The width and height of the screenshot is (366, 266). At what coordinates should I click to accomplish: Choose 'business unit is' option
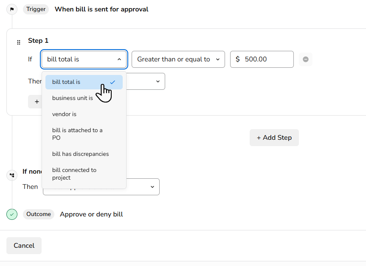(84, 98)
